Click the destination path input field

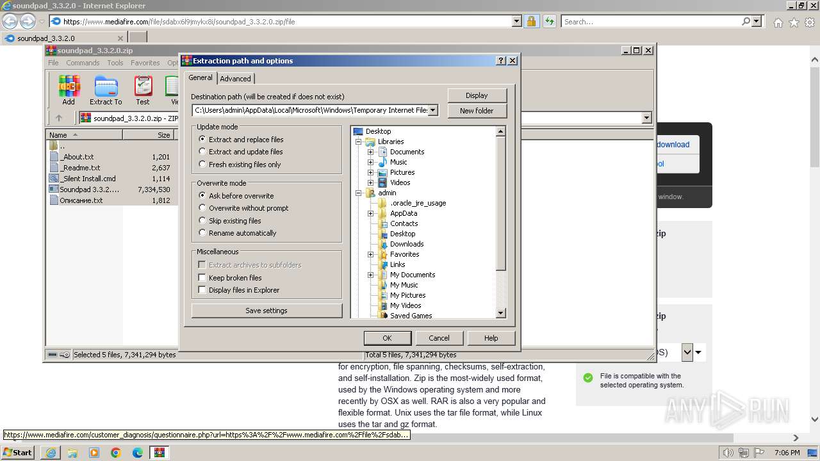pyautogui.click(x=311, y=110)
